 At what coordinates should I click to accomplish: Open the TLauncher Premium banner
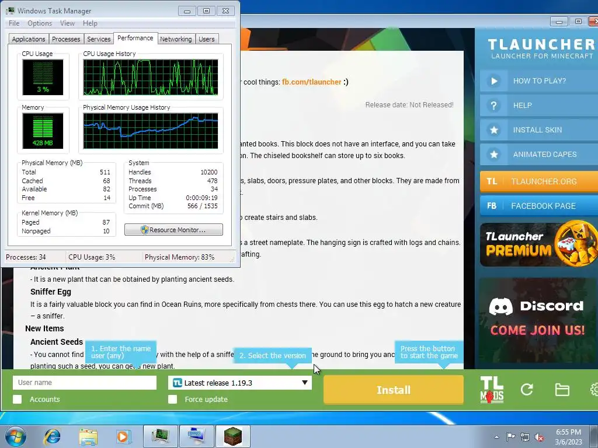(538, 244)
